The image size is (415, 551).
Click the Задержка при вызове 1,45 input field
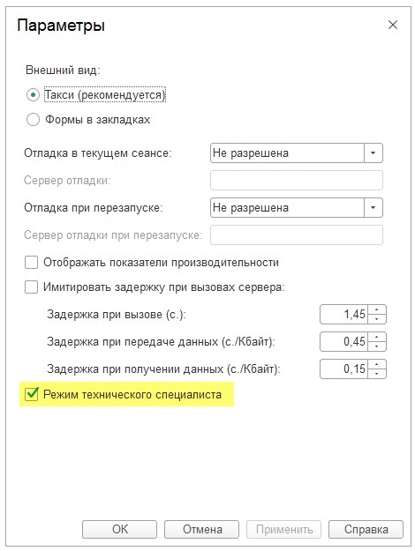coord(343,314)
